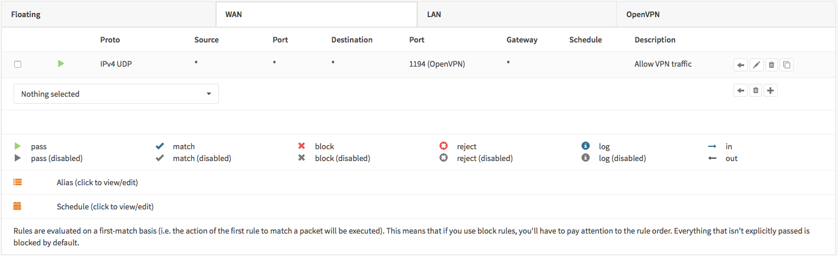Delete the Allow VPN traffic rule
838x256 pixels.
tap(771, 65)
